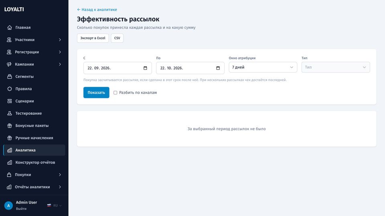385x216 pixels.
Task: Open the Окно атрибуции 7 дней dropdown
Action: (x=263, y=67)
